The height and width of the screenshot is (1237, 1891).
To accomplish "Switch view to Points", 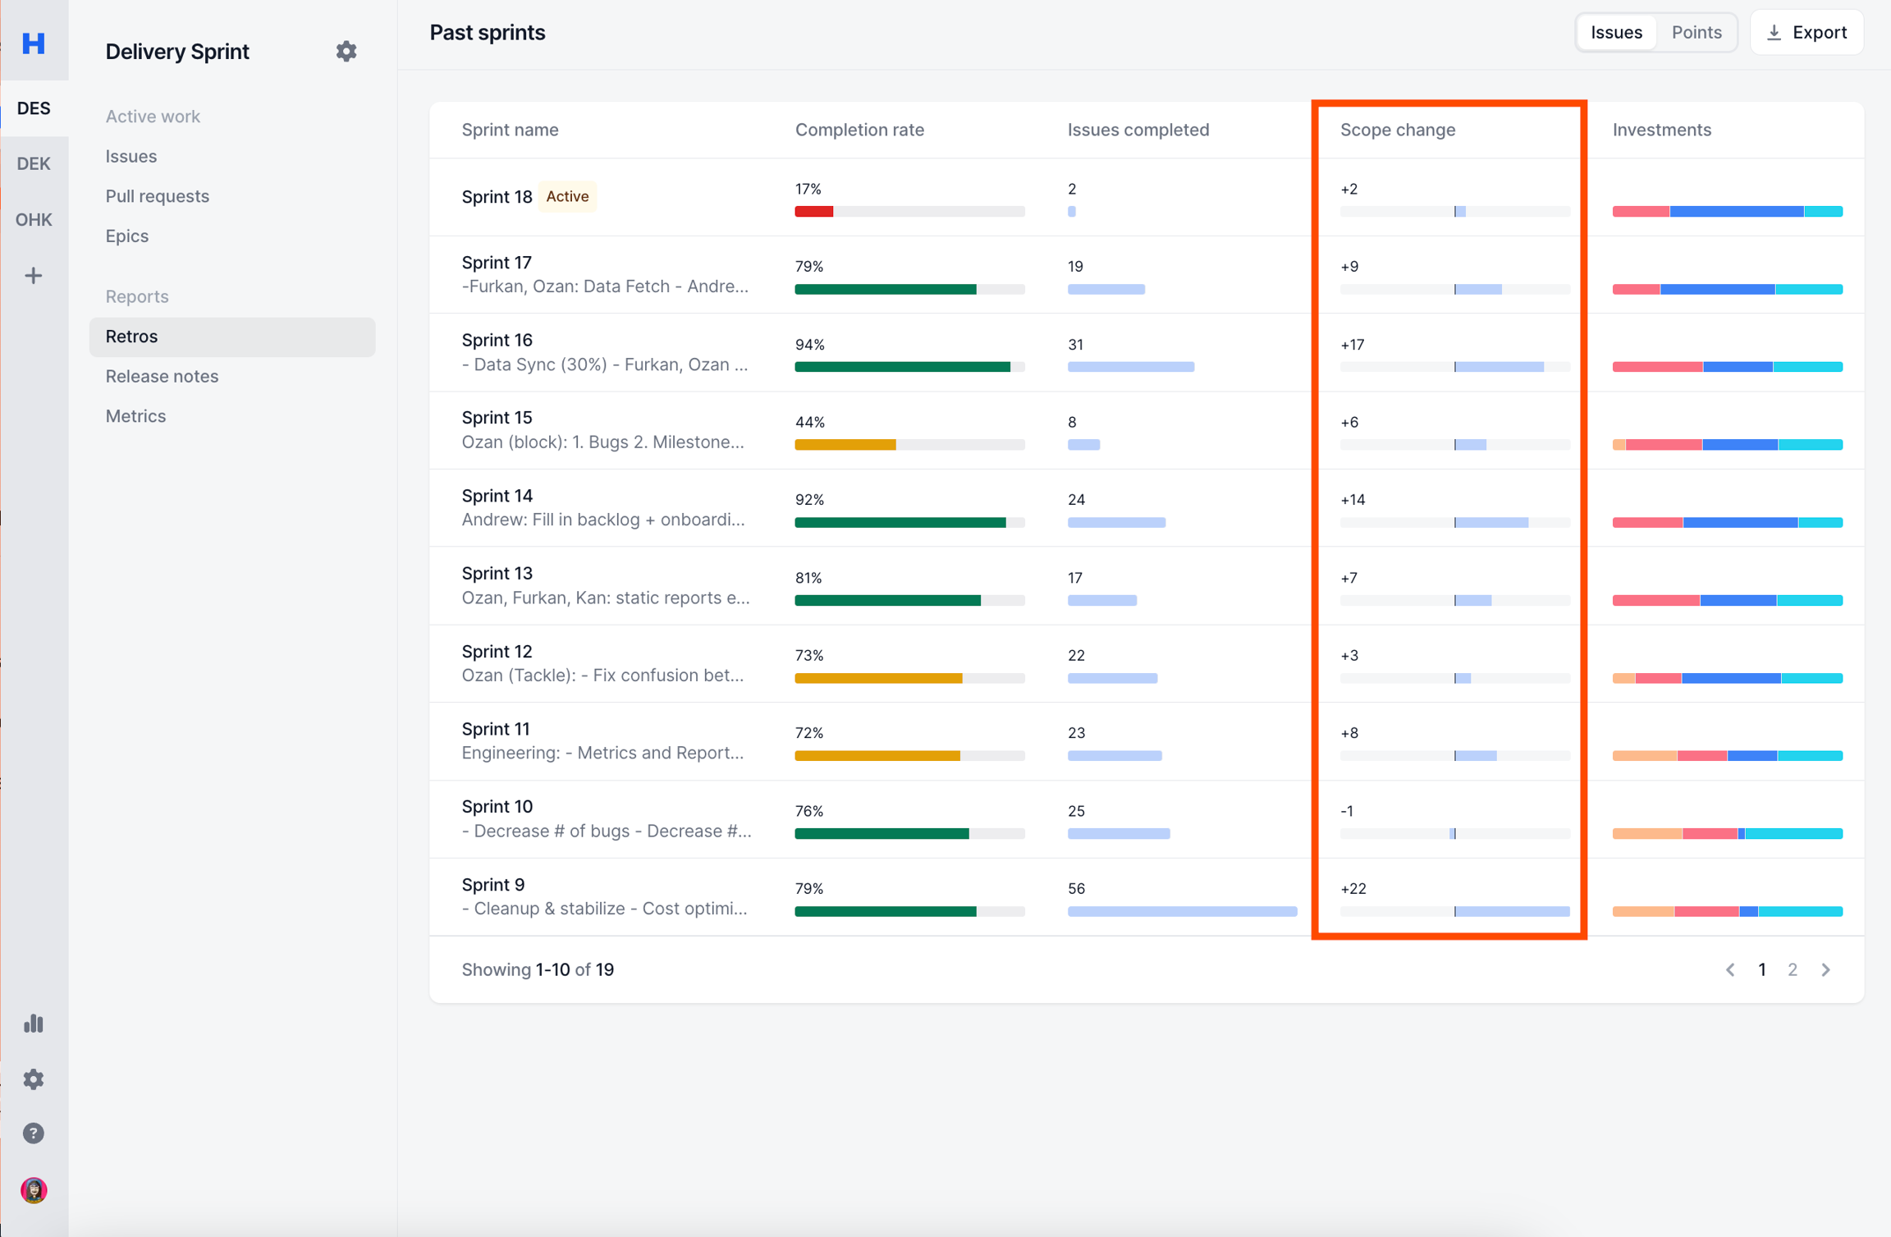I will (x=1696, y=33).
